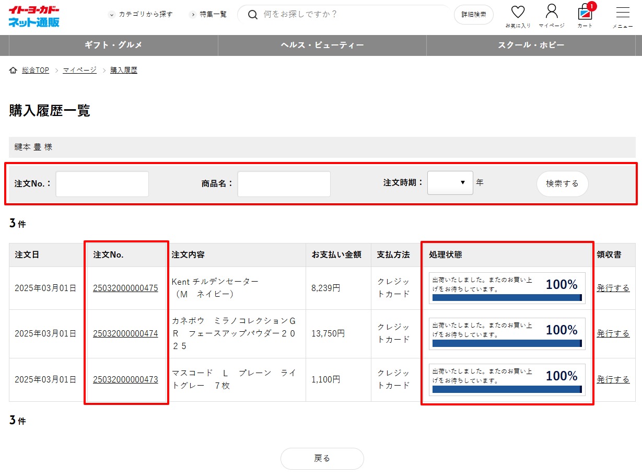Open 詳細検索 advanced search
Image resolution: width=642 pixels, height=476 pixels.
473,15
